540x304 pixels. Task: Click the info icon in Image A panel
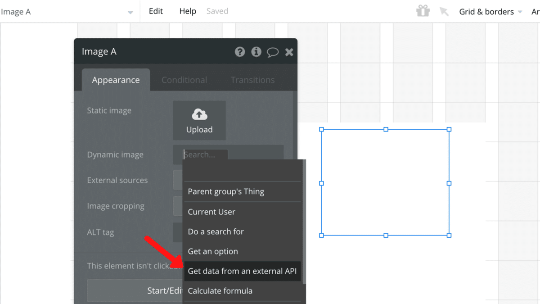[x=256, y=52]
